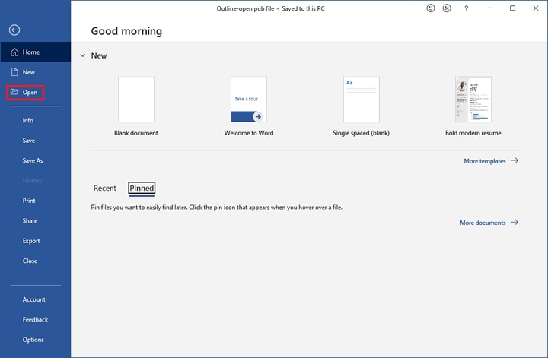Open the More documents link

(483, 223)
